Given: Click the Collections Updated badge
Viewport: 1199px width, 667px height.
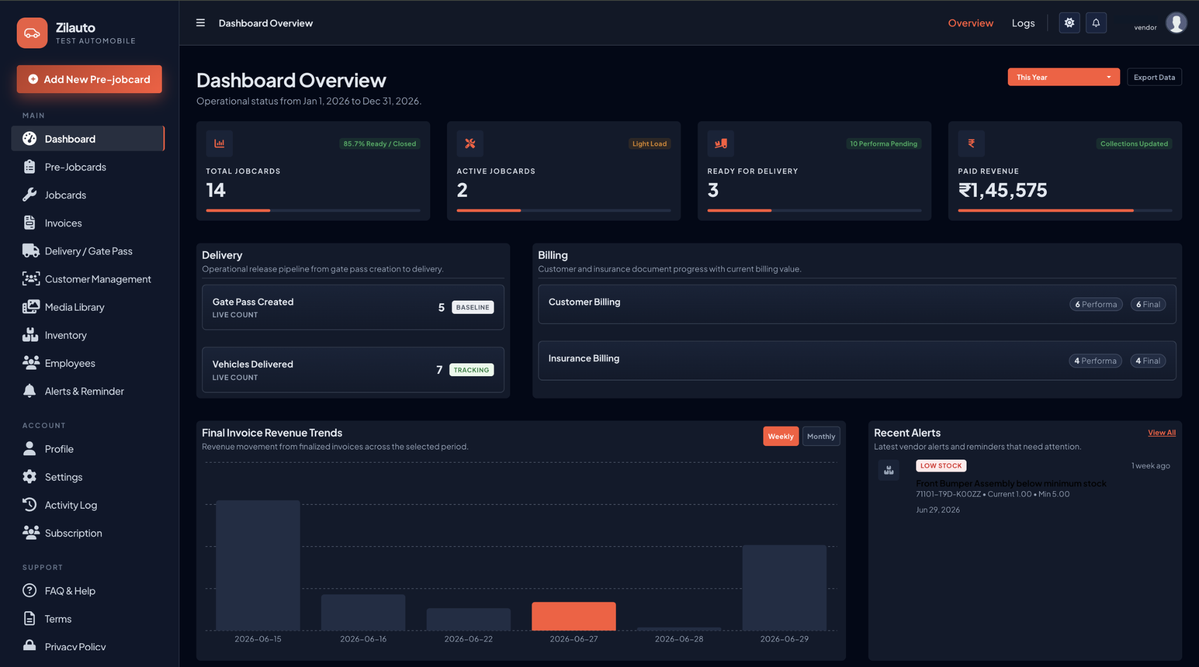Looking at the screenshot, I should (1134, 144).
